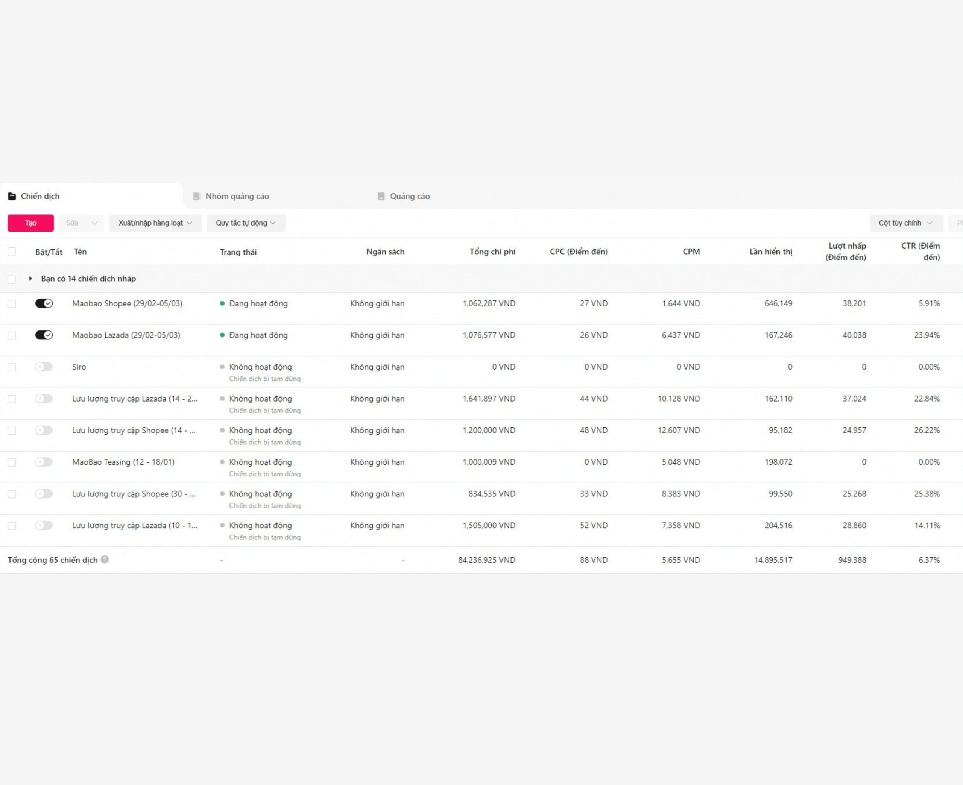This screenshot has height=785, width=963.
Task: Switch to Quảng cáo tab
Action: [x=410, y=196]
